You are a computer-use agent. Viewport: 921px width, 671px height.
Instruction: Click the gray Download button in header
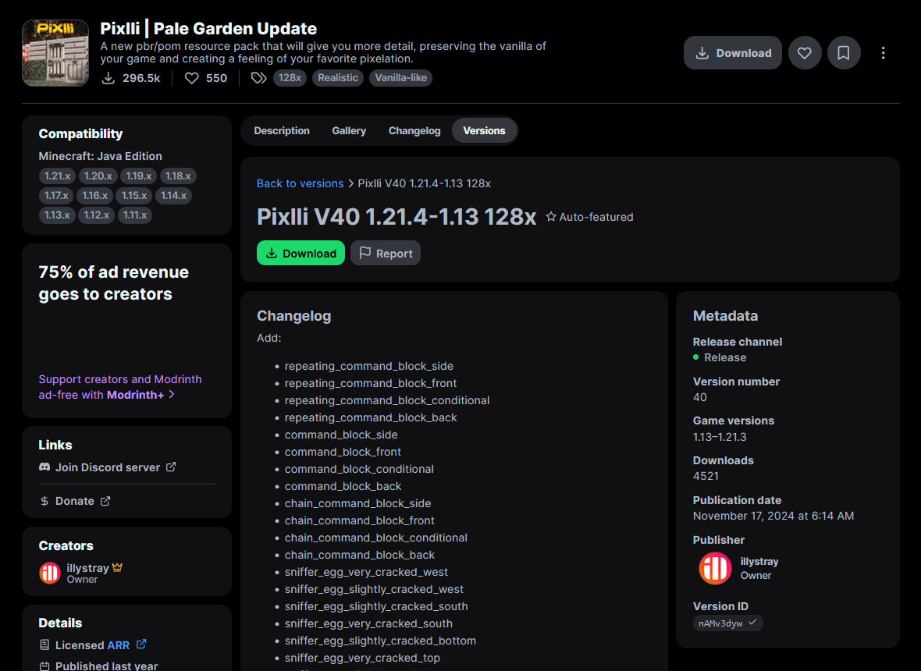pos(732,53)
